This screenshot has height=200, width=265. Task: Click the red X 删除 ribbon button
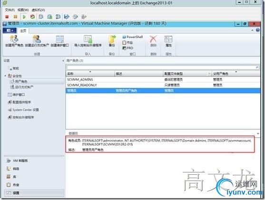153,41
